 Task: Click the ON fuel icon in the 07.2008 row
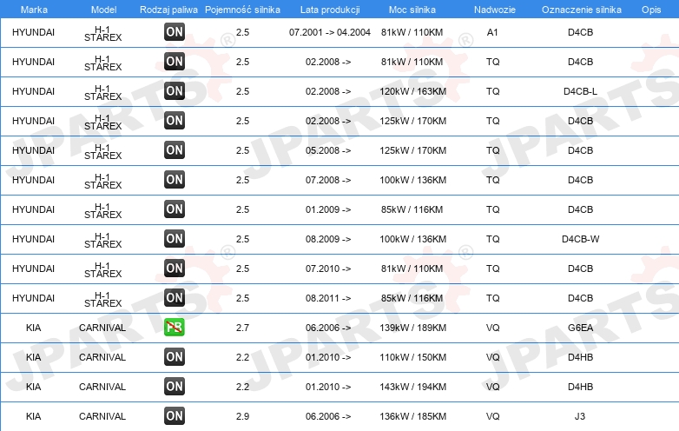(x=175, y=180)
